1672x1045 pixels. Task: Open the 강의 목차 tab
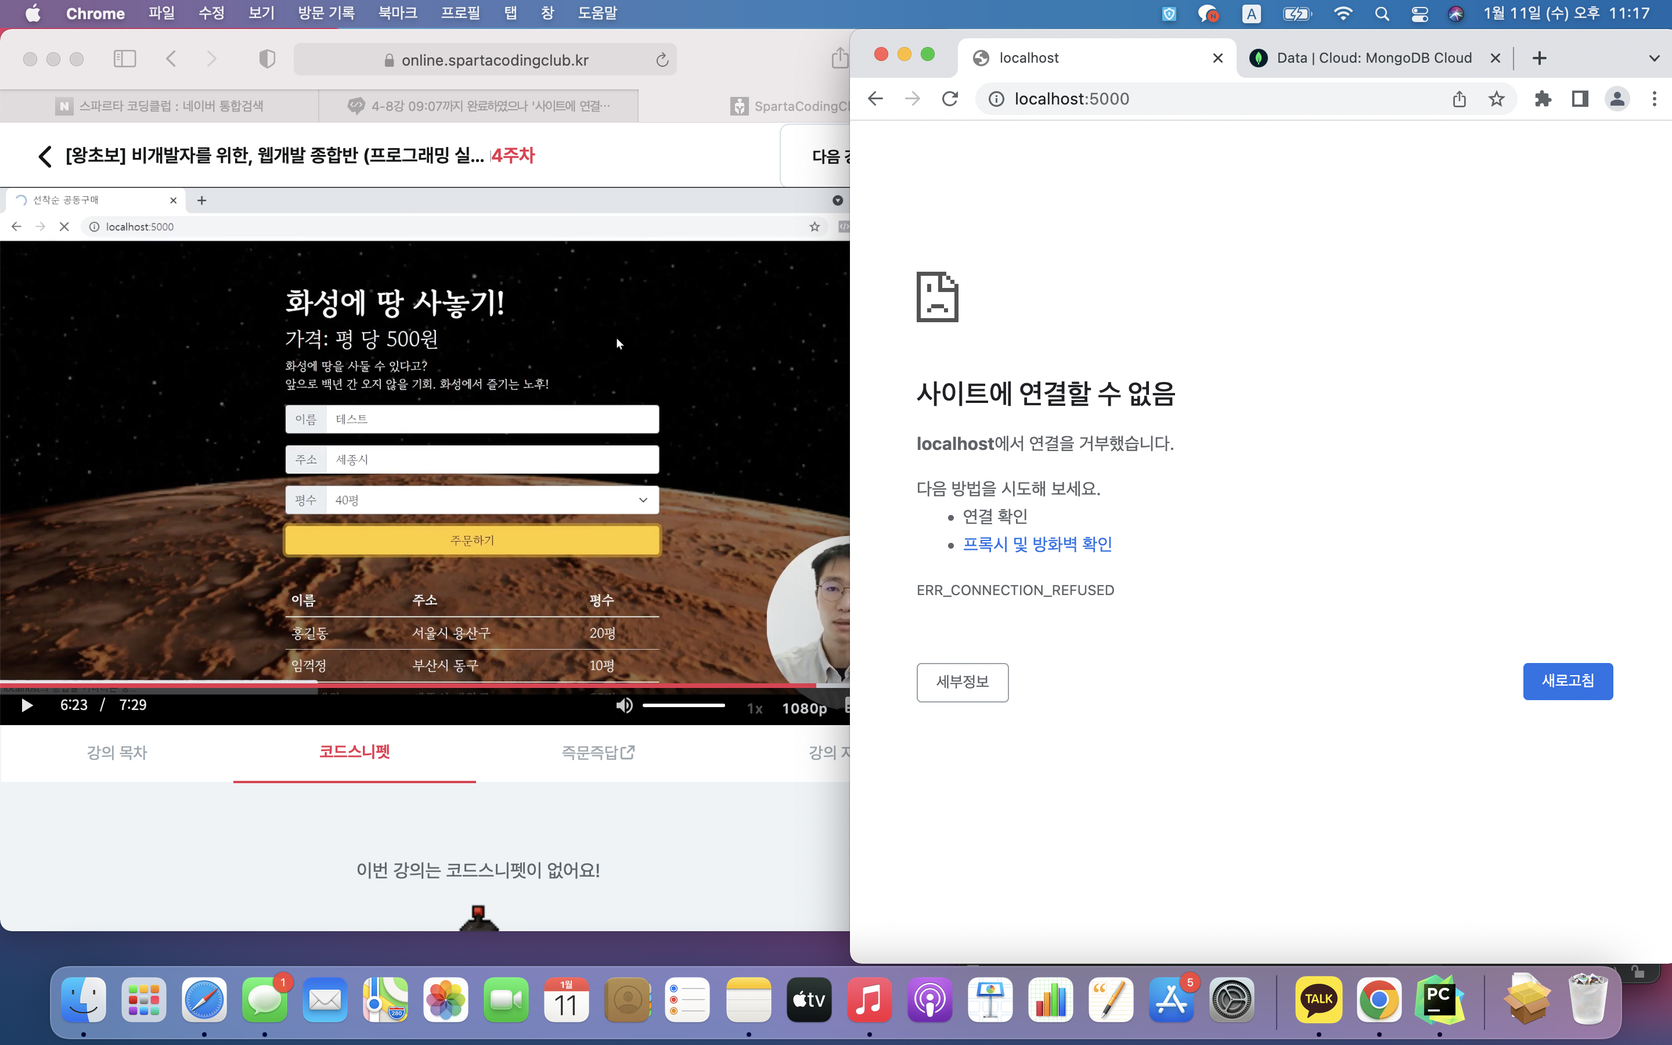point(117,752)
